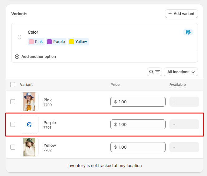Click the metafield database icon in Color option
This screenshot has width=207, height=176.
[188, 32]
